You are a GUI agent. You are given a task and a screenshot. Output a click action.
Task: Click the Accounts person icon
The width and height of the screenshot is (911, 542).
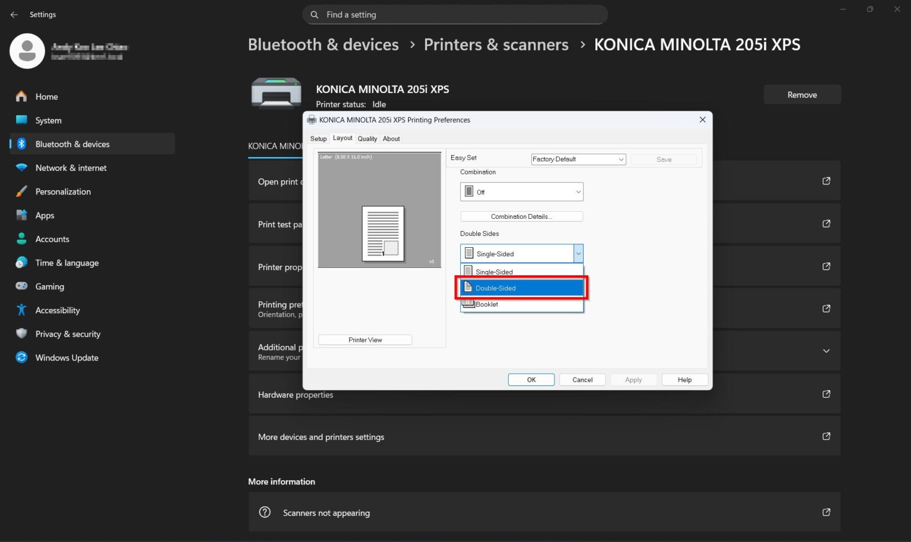[x=21, y=238]
